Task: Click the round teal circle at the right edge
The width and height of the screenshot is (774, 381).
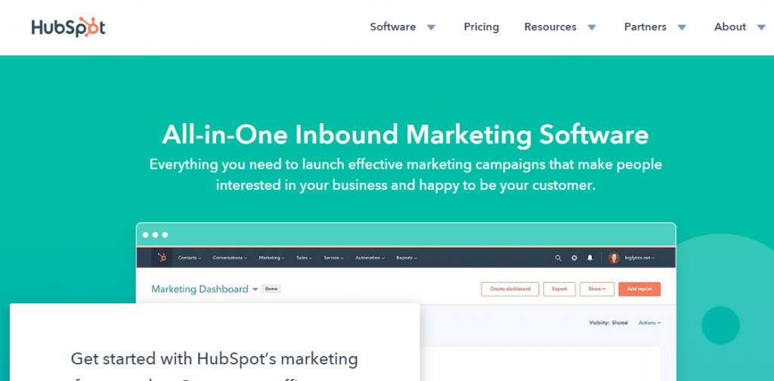Action: 720,325
